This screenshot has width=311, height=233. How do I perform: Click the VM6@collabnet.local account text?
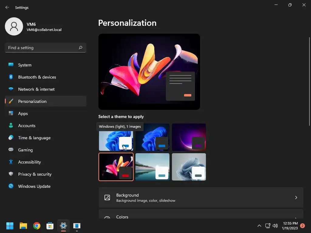pos(44,30)
